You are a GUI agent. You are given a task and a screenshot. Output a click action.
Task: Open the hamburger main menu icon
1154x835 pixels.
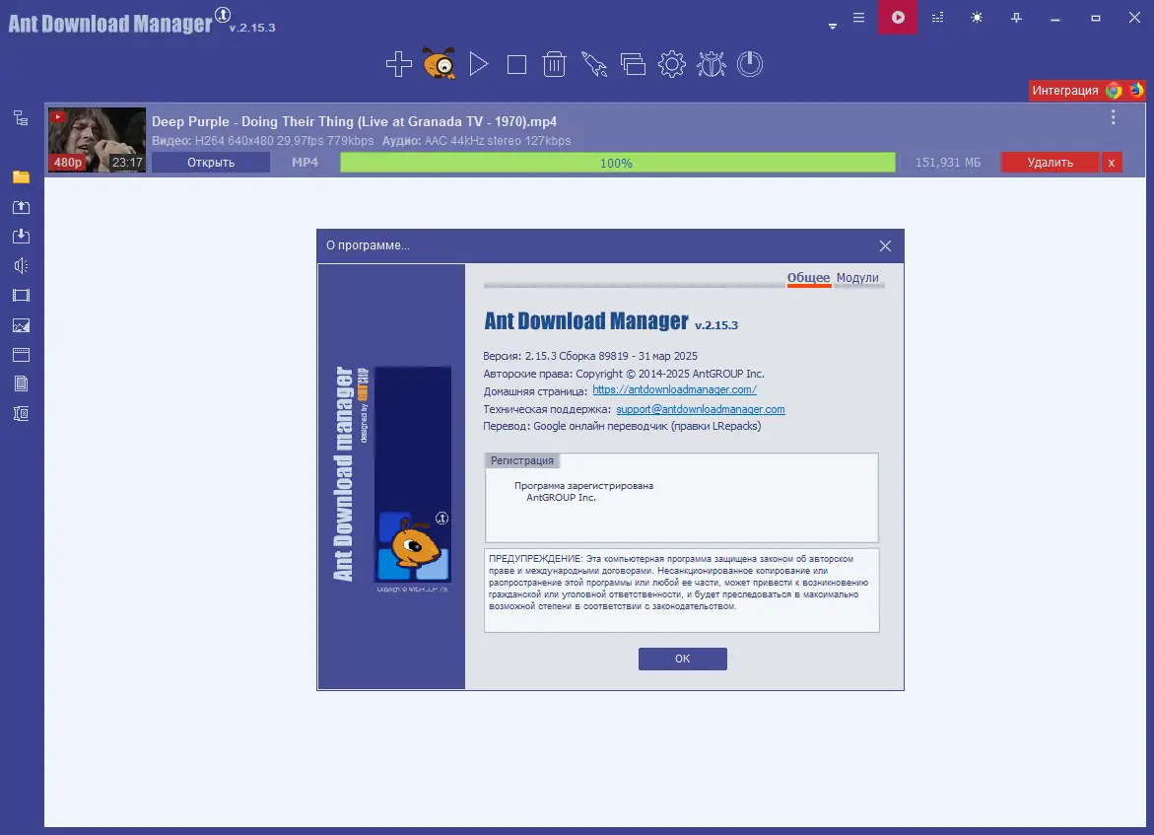coord(859,17)
